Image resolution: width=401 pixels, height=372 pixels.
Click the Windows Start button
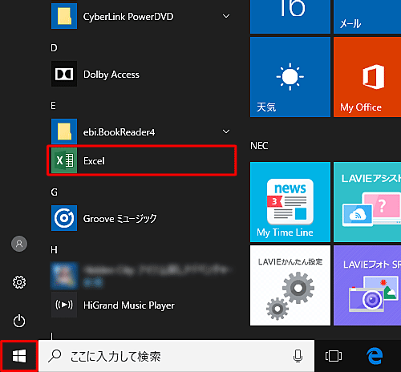(x=19, y=356)
